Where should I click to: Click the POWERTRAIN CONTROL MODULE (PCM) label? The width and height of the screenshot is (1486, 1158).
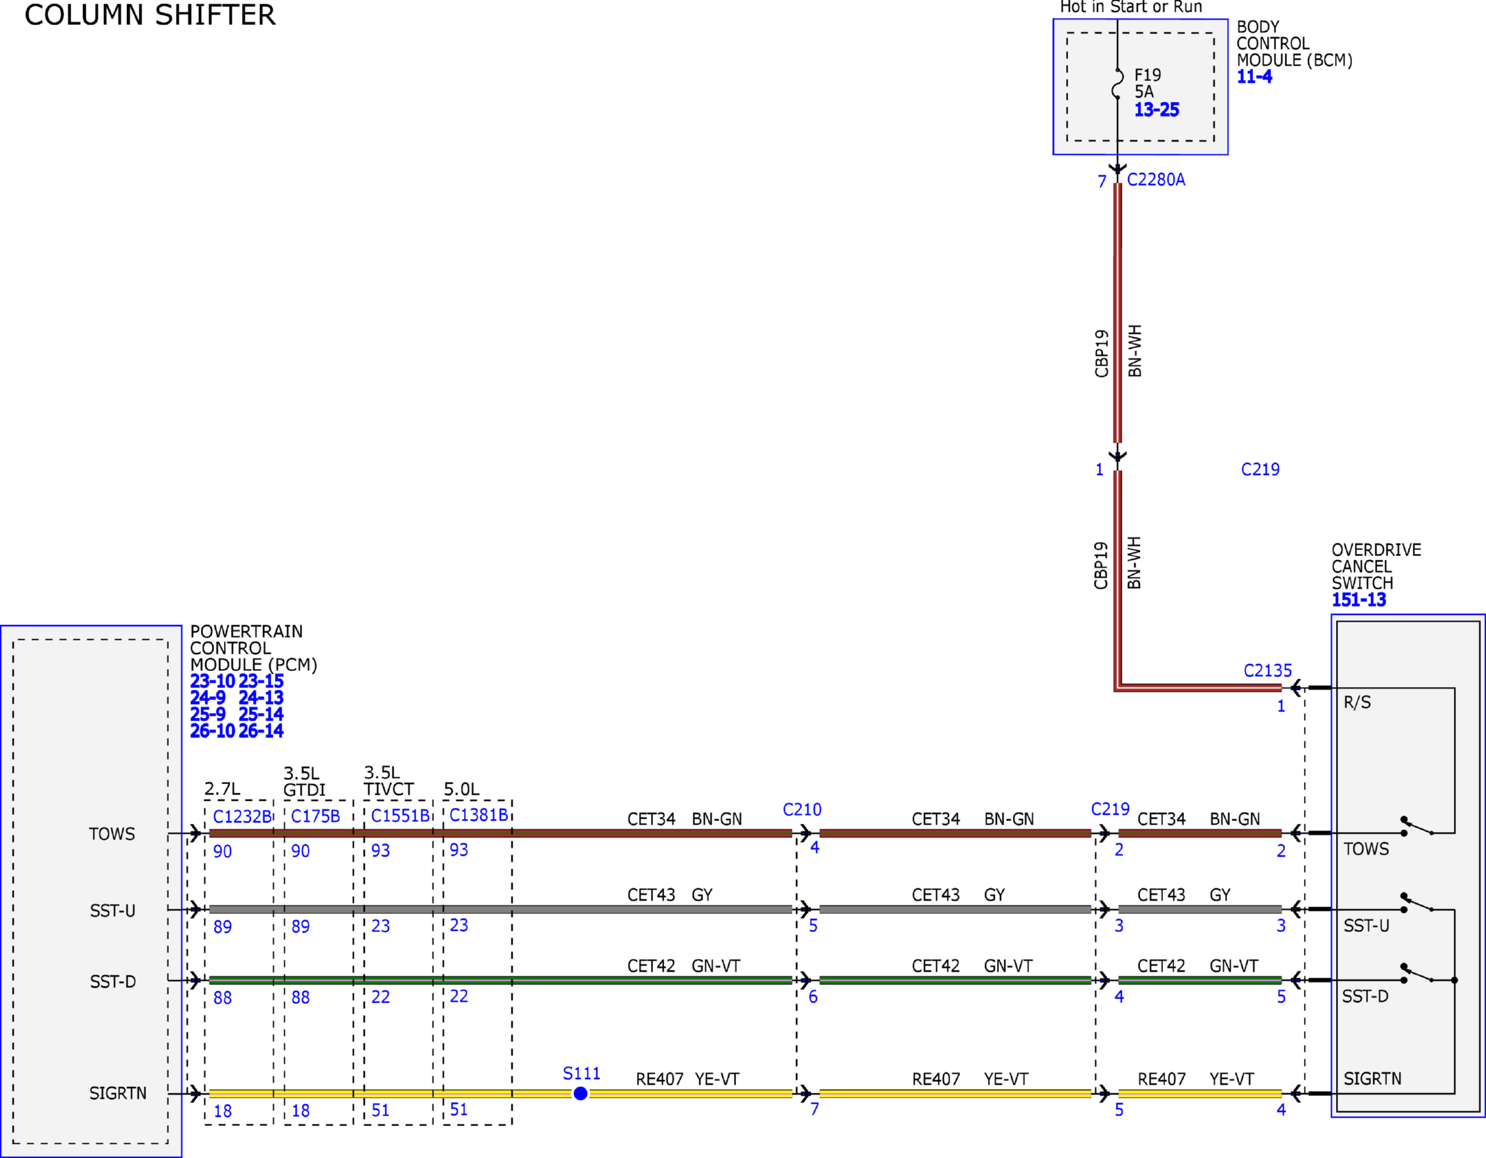click(253, 648)
